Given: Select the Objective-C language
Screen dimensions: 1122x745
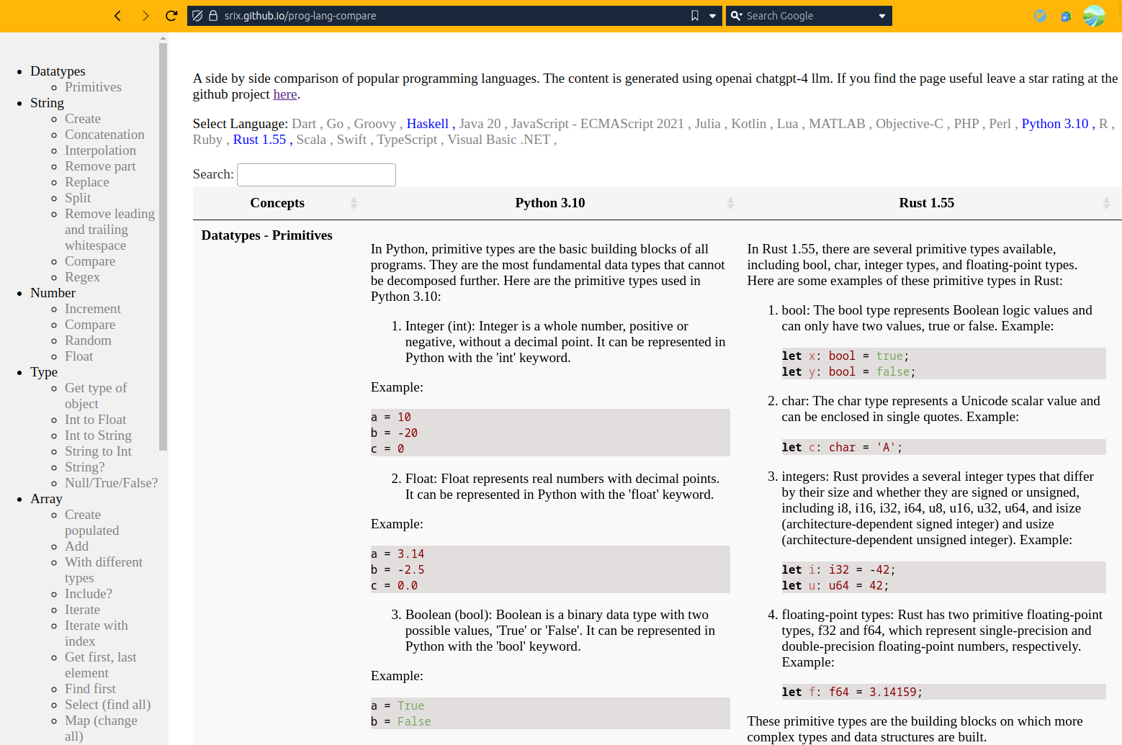Looking at the screenshot, I should [x=910, y=124].
